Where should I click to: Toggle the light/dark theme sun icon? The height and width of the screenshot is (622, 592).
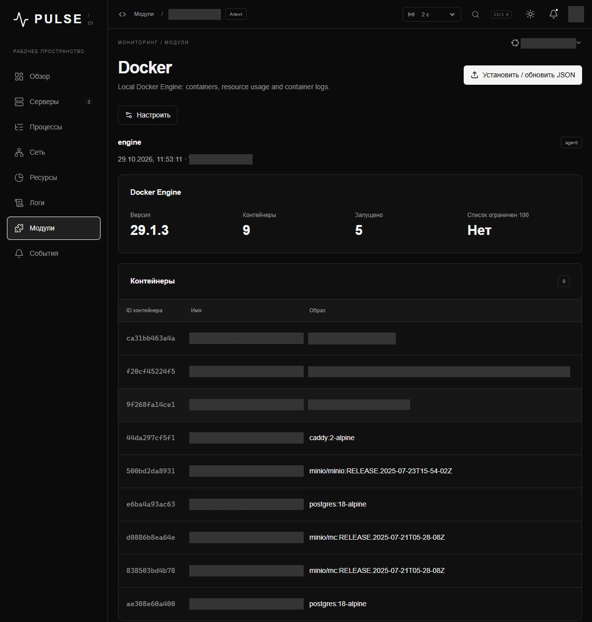coord(530,14)
